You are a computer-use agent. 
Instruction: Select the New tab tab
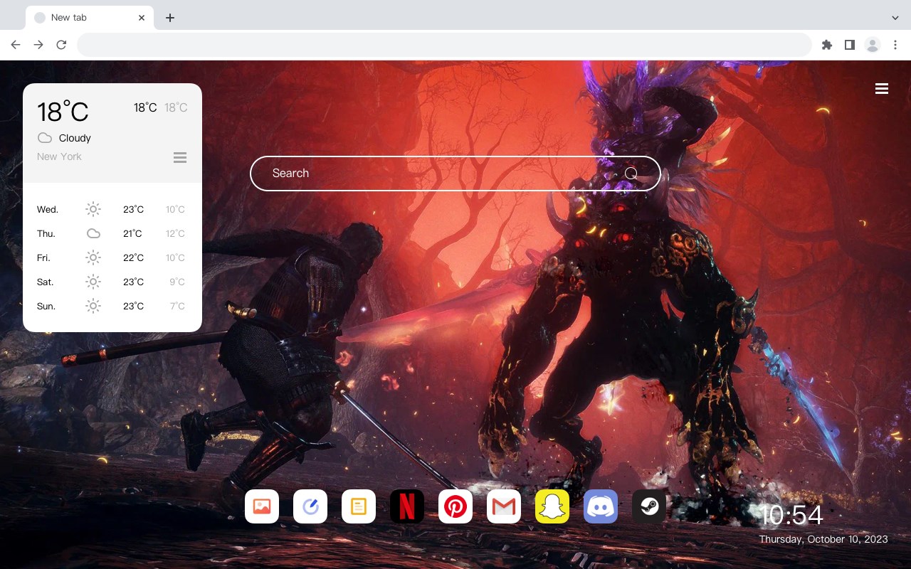tap(90, 18)
